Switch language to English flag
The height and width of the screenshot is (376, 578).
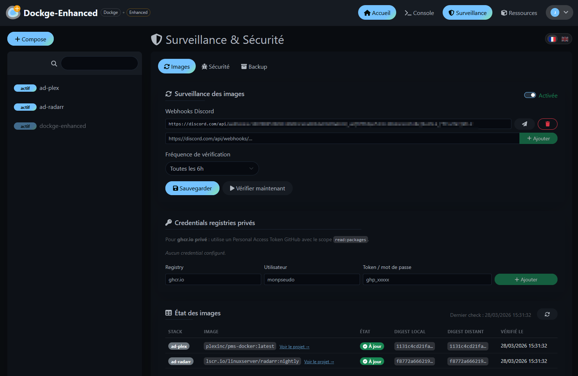[x=565, y=39]
